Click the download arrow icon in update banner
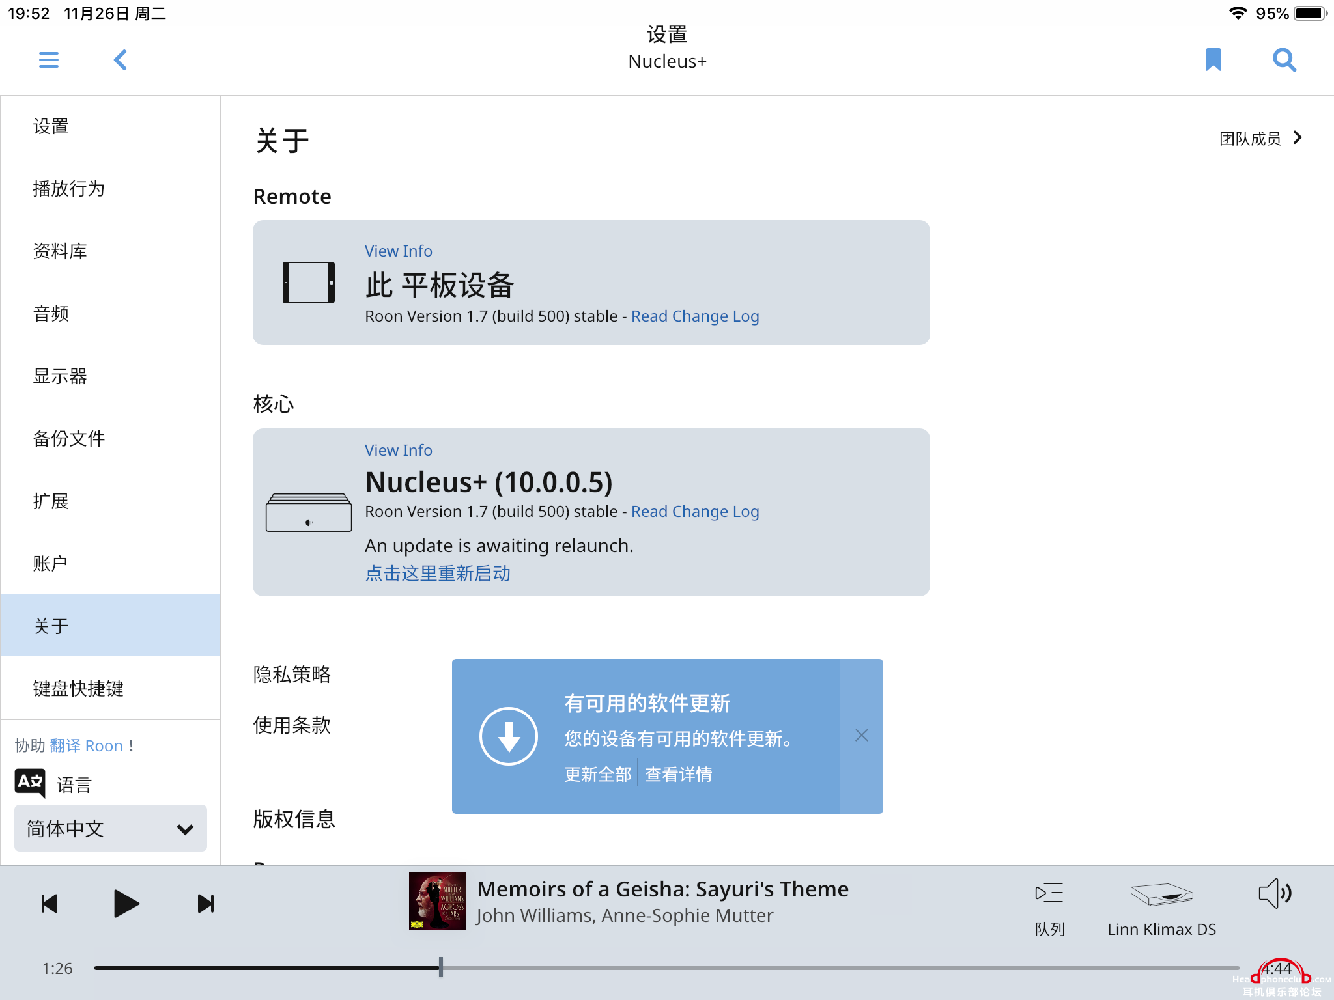Viewport: 1334px width, 1000px height. pos(509,736)
